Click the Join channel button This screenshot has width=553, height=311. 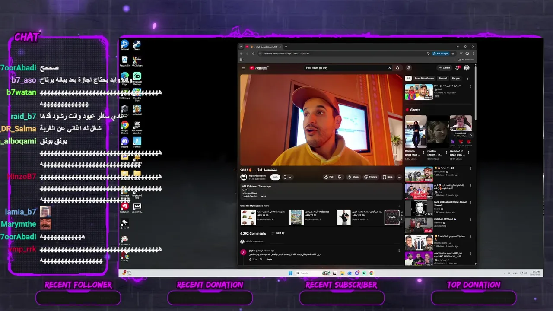275,177
